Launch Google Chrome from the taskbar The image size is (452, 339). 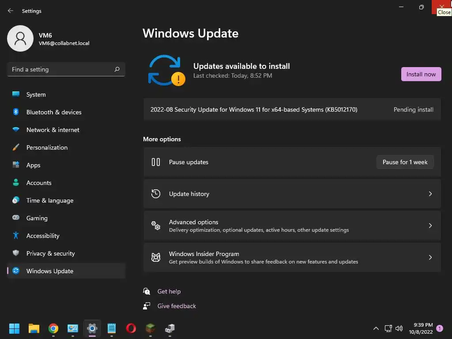point(53,328)
